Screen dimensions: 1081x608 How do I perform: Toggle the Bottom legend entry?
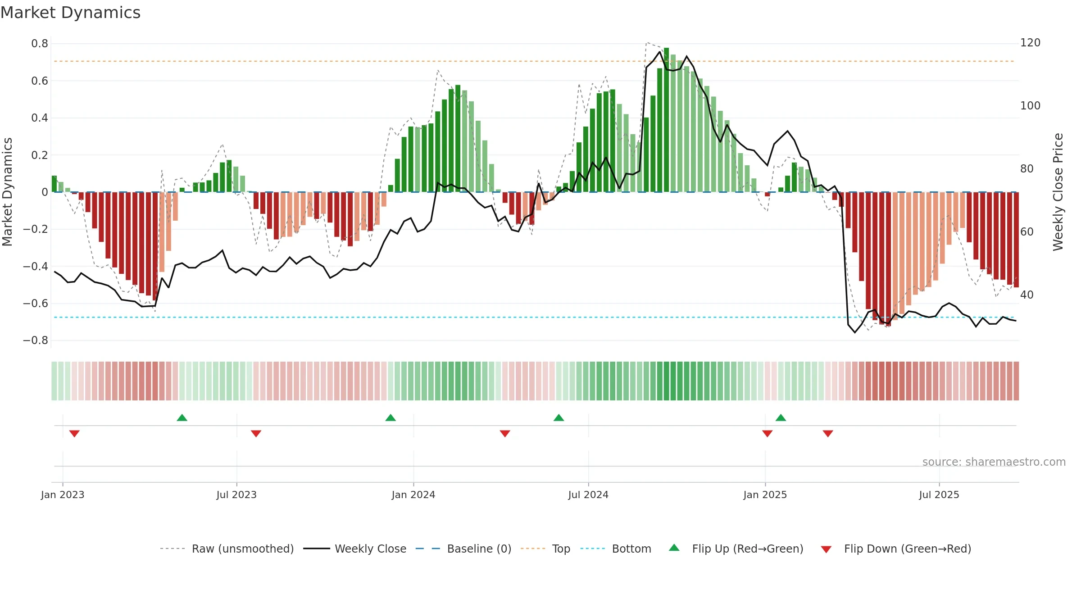(x=616, y=549)
